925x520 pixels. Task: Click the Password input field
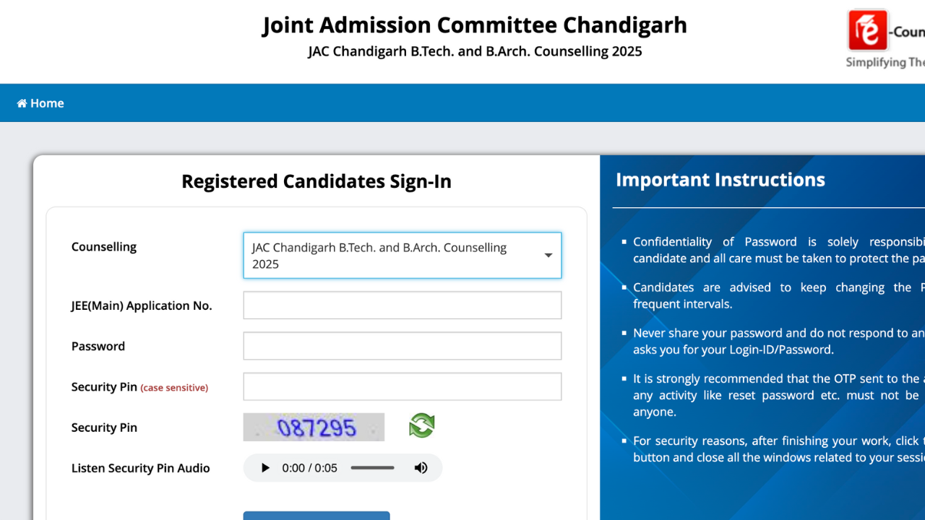click(x=403, y=346)
